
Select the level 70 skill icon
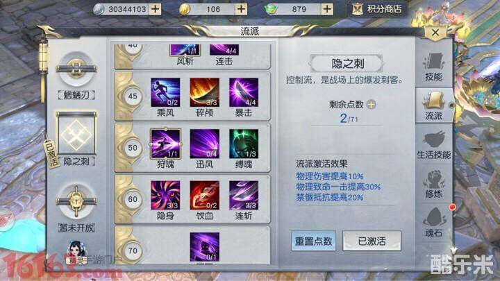pyautogui.click(x=204, y=247)
